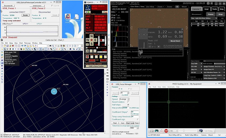
Task: Open APT Plan dropdown
Action: pyautogui.click(x=204, y=18)
